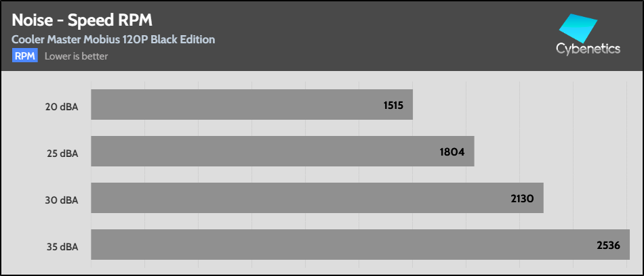644x276 pixels.
Task: Select the 'Noise - Speed RPM' chart title
Action: click(77, 20)
